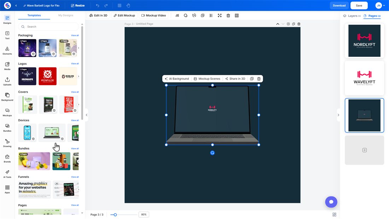Click Share in 3D option
The width and height of the screenshot is (389, 219).
(x=235, y=79)
